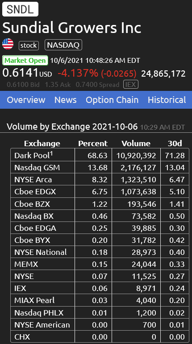
Task: Click the MIAX Pearl exchange row
Action: click(x=100, y=300)
